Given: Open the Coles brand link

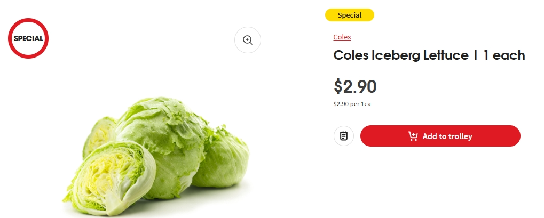Looking at the screenshot, I should coord(342,37).
